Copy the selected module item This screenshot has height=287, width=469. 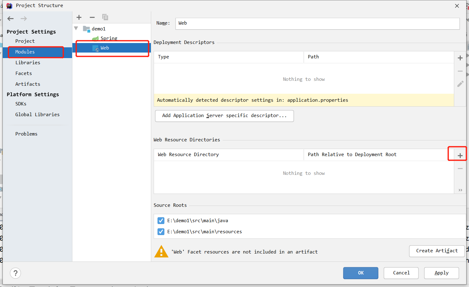point(105,17)
